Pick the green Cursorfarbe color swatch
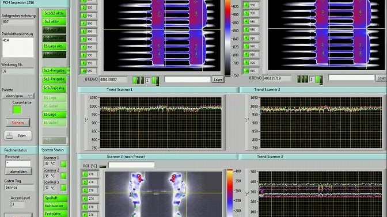The image size is (387, 217). 17,110
